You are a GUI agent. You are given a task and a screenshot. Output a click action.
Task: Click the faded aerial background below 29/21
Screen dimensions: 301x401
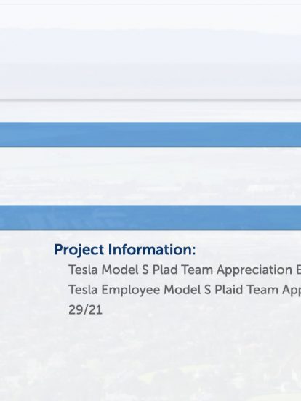(150, 358)
